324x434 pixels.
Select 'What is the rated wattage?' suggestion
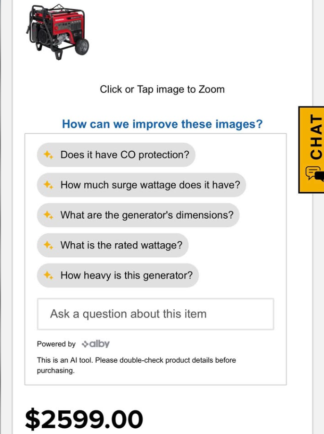(121, 245)
